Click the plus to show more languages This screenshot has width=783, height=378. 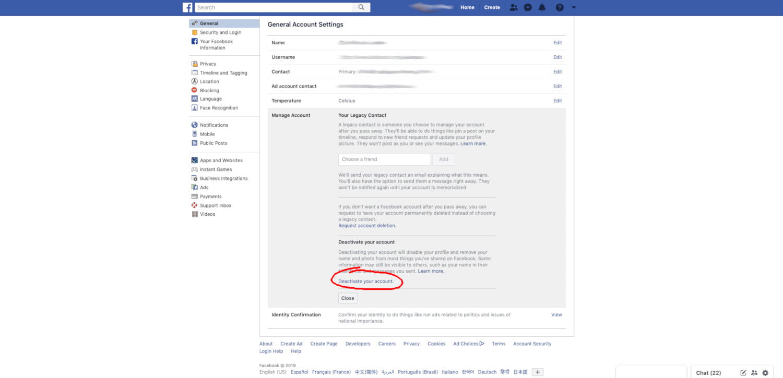point(537,372)
